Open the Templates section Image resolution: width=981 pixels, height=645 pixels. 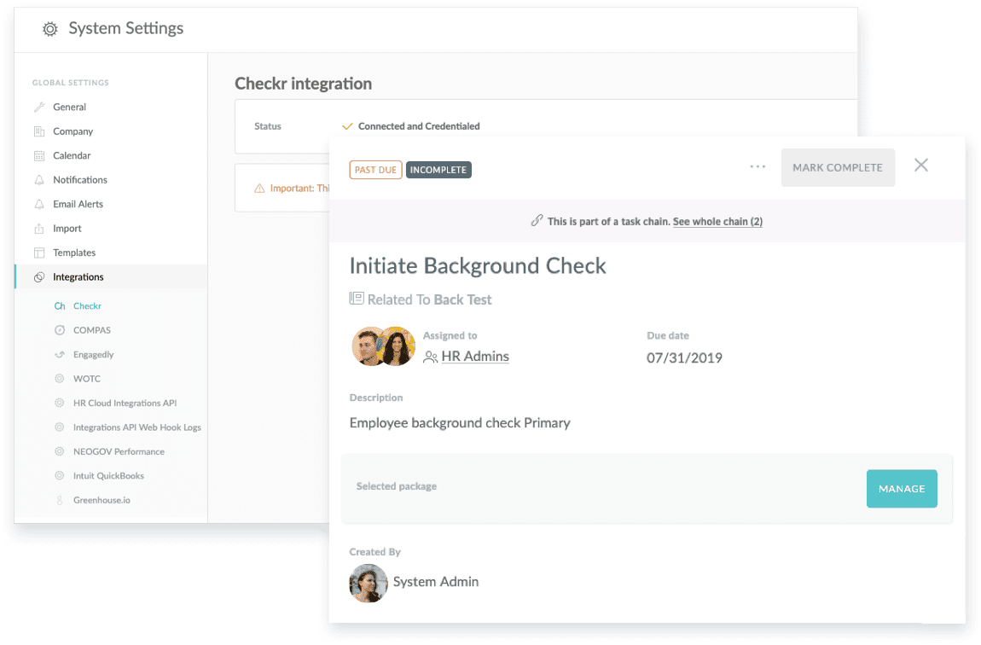tap(74, 253)
